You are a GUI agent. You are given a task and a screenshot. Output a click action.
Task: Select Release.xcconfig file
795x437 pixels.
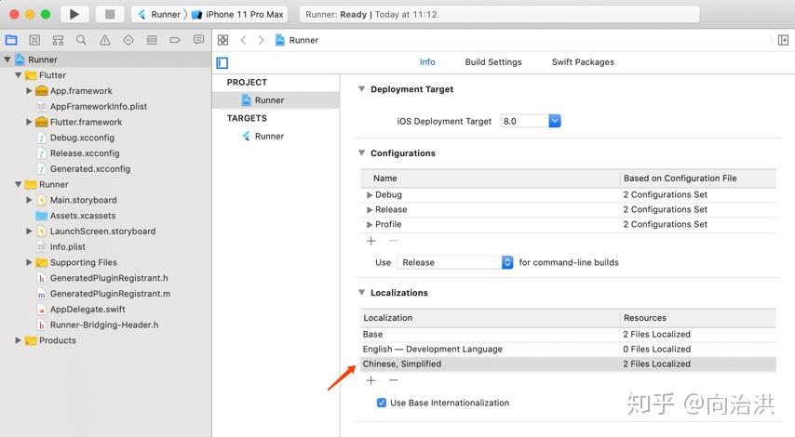pyautogui.click(x=85, y=152)
